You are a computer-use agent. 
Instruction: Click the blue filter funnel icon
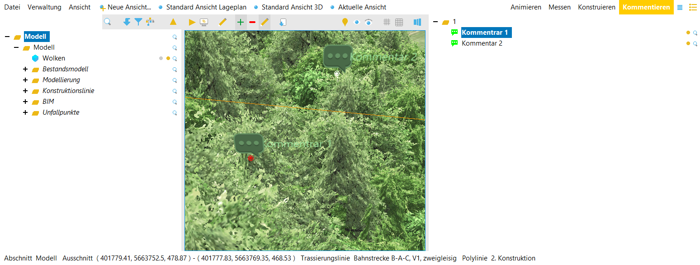(138, 22)
